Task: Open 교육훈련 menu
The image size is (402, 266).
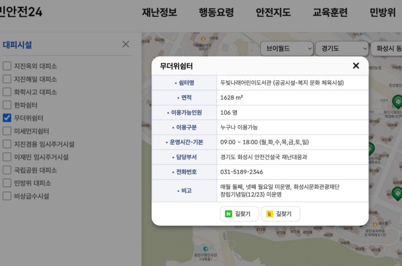Action: [330, 12]
